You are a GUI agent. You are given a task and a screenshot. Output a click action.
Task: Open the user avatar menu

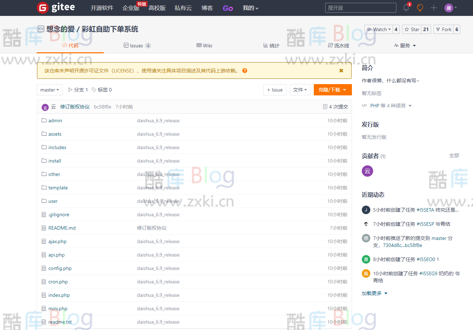tap(449, 8)
